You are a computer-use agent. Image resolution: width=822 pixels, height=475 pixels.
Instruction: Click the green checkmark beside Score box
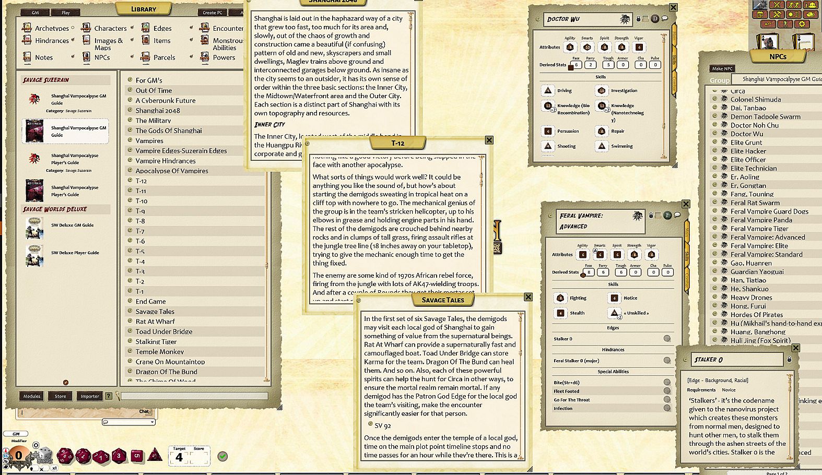[222, 456]
